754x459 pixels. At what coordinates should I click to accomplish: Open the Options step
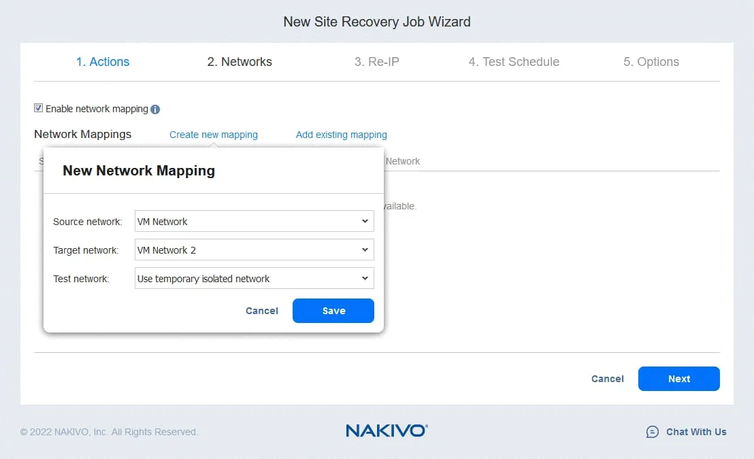point(651,61)
